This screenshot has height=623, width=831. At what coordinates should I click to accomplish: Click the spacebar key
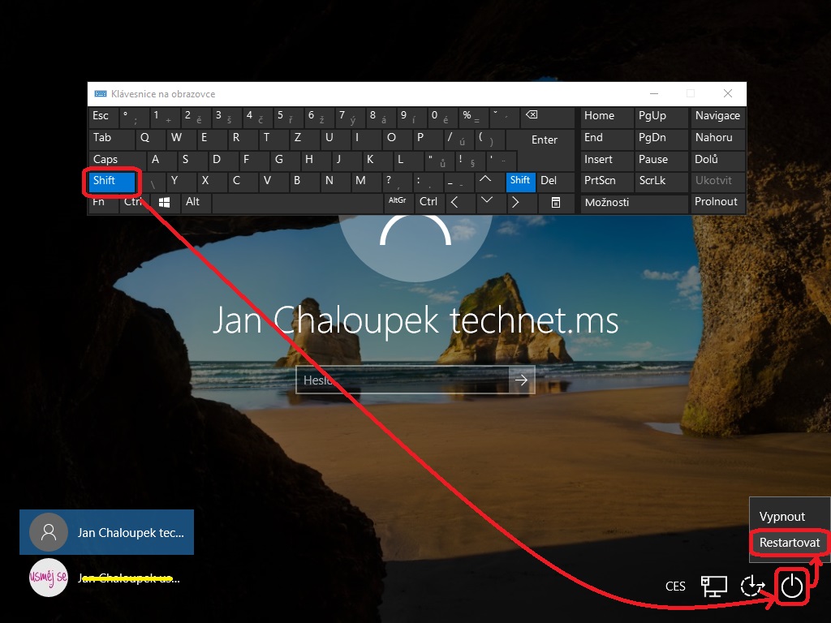[x=297, y=202]
